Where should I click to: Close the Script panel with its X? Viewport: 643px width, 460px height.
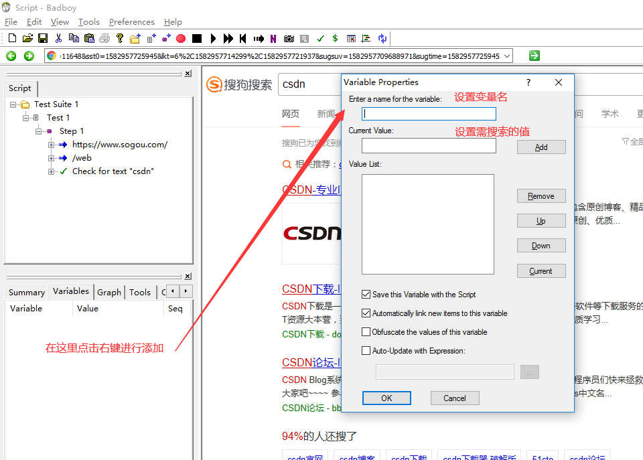(x=188, y=74)
